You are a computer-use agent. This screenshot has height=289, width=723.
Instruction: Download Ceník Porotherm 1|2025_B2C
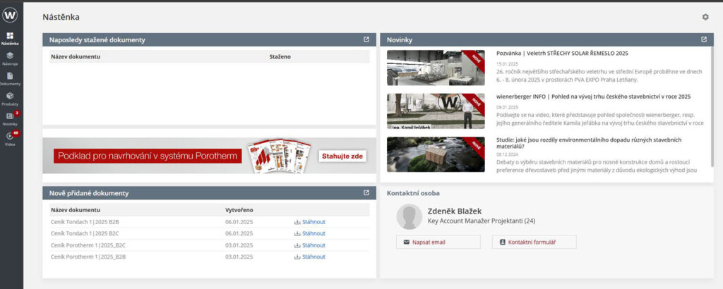coord(310,245)
